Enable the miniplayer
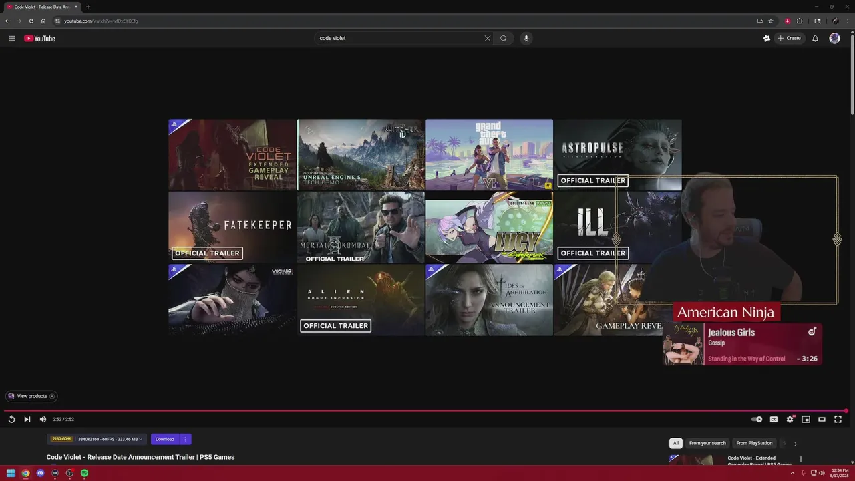 tap(806, 419)
